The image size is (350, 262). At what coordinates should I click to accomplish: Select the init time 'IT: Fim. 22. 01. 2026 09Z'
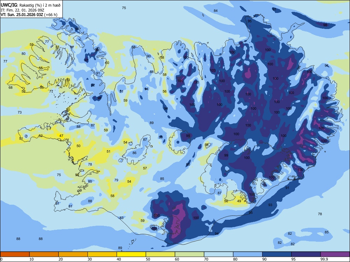(22, 10)
